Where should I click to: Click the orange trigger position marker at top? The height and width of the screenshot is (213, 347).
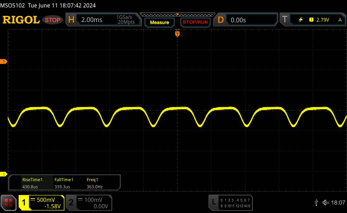pyautogui.click(x=177, y=33)
